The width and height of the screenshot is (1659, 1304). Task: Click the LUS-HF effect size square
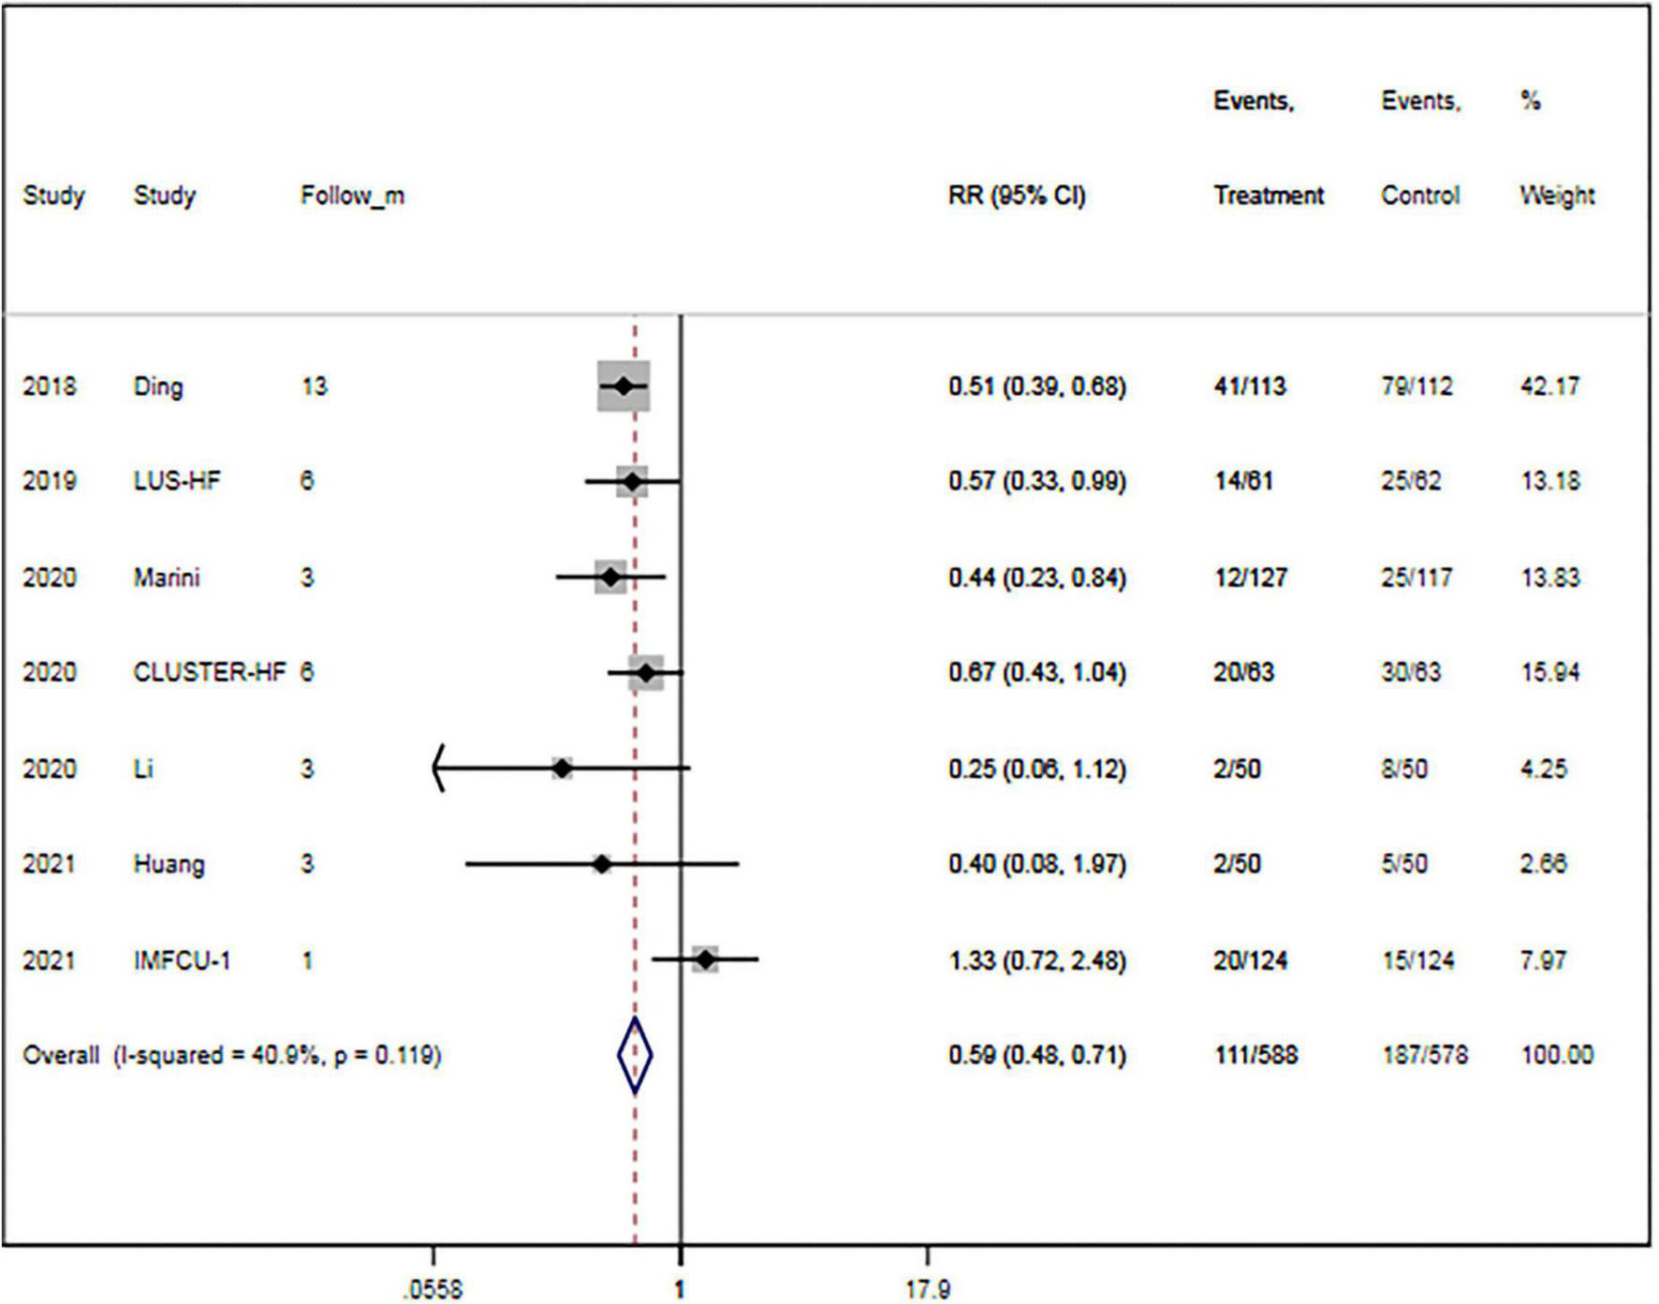click(x=633, y=479)
